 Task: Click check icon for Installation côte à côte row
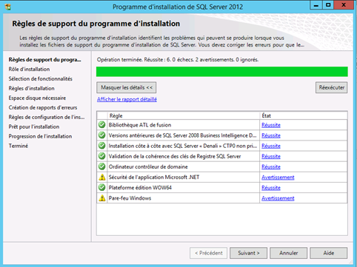click(x=101, y=146)
